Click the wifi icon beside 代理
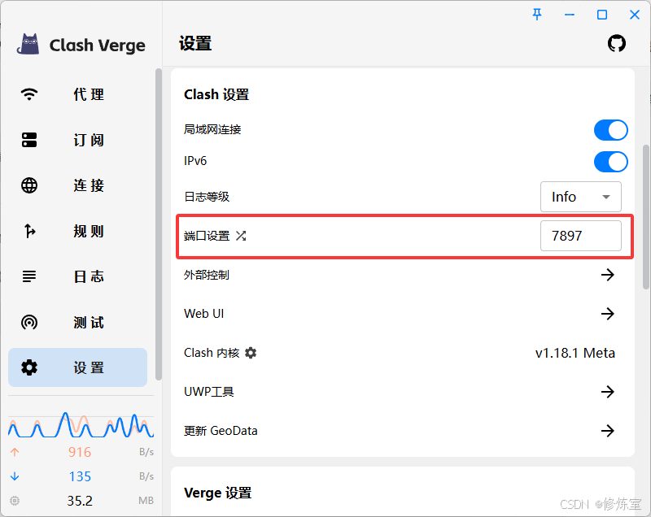Image resolution: width=651 pixels, height=517 pixels. click(29, 94)
